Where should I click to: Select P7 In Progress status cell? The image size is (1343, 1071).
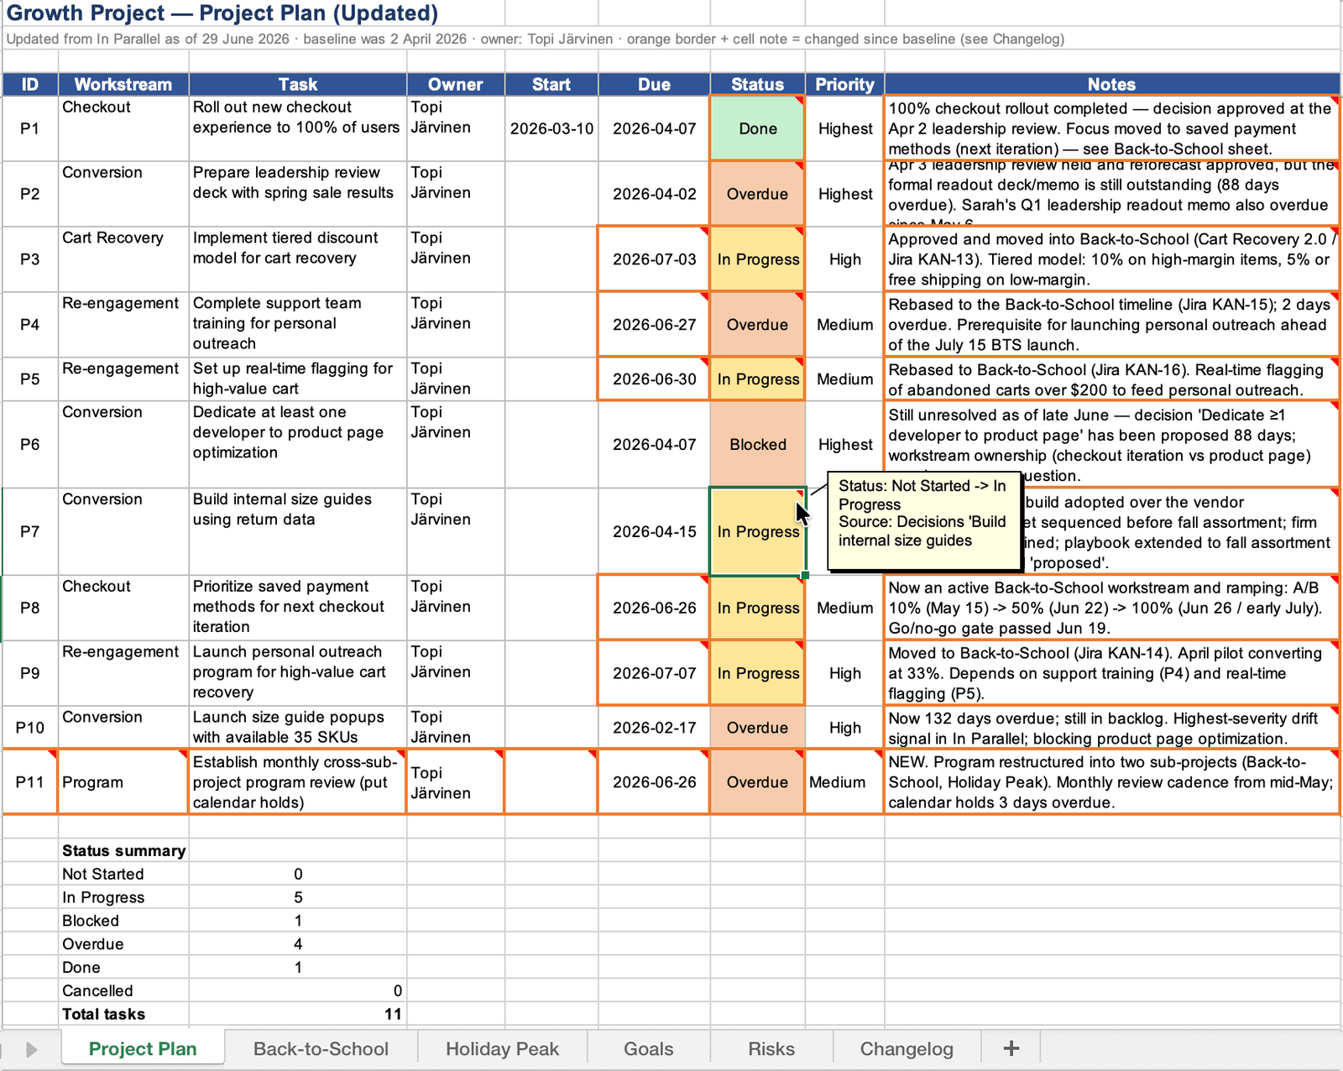pyautogui.click(x=757, y=531)
